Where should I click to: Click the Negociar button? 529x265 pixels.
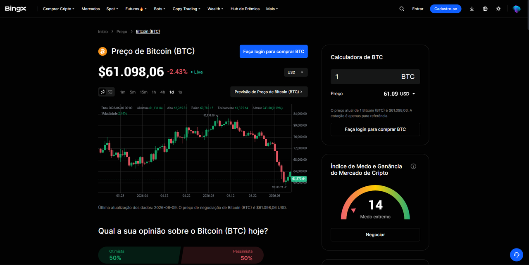pyautogui.click(x=375, y=235)
